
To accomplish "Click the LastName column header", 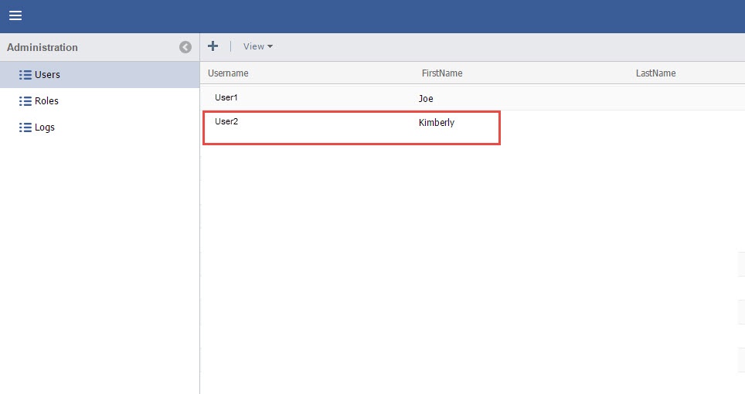I will tap(655, 73).
